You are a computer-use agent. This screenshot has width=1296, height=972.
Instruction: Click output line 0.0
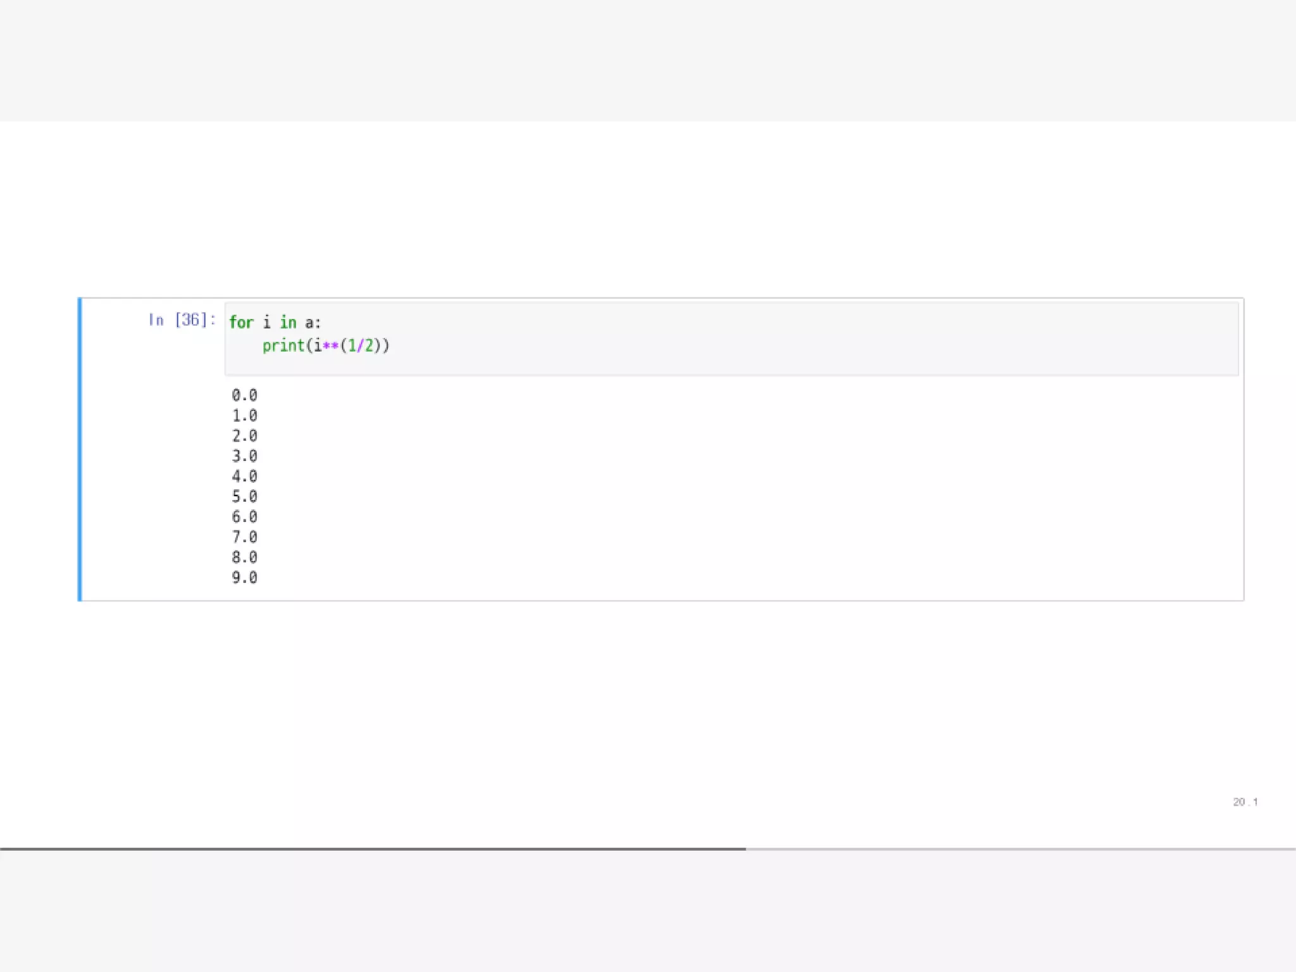click(244, 396)
